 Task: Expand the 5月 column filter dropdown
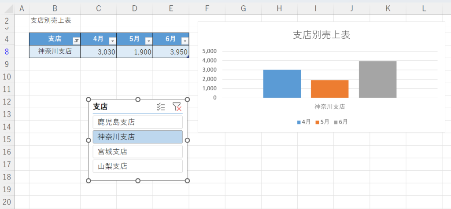pyautogui.click(x=148, y=40)
